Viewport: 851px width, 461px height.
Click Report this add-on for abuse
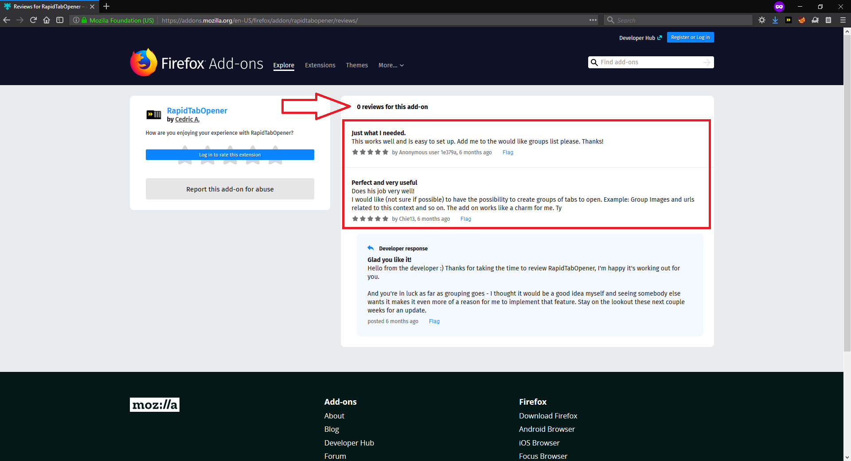(x=230, y=188)
